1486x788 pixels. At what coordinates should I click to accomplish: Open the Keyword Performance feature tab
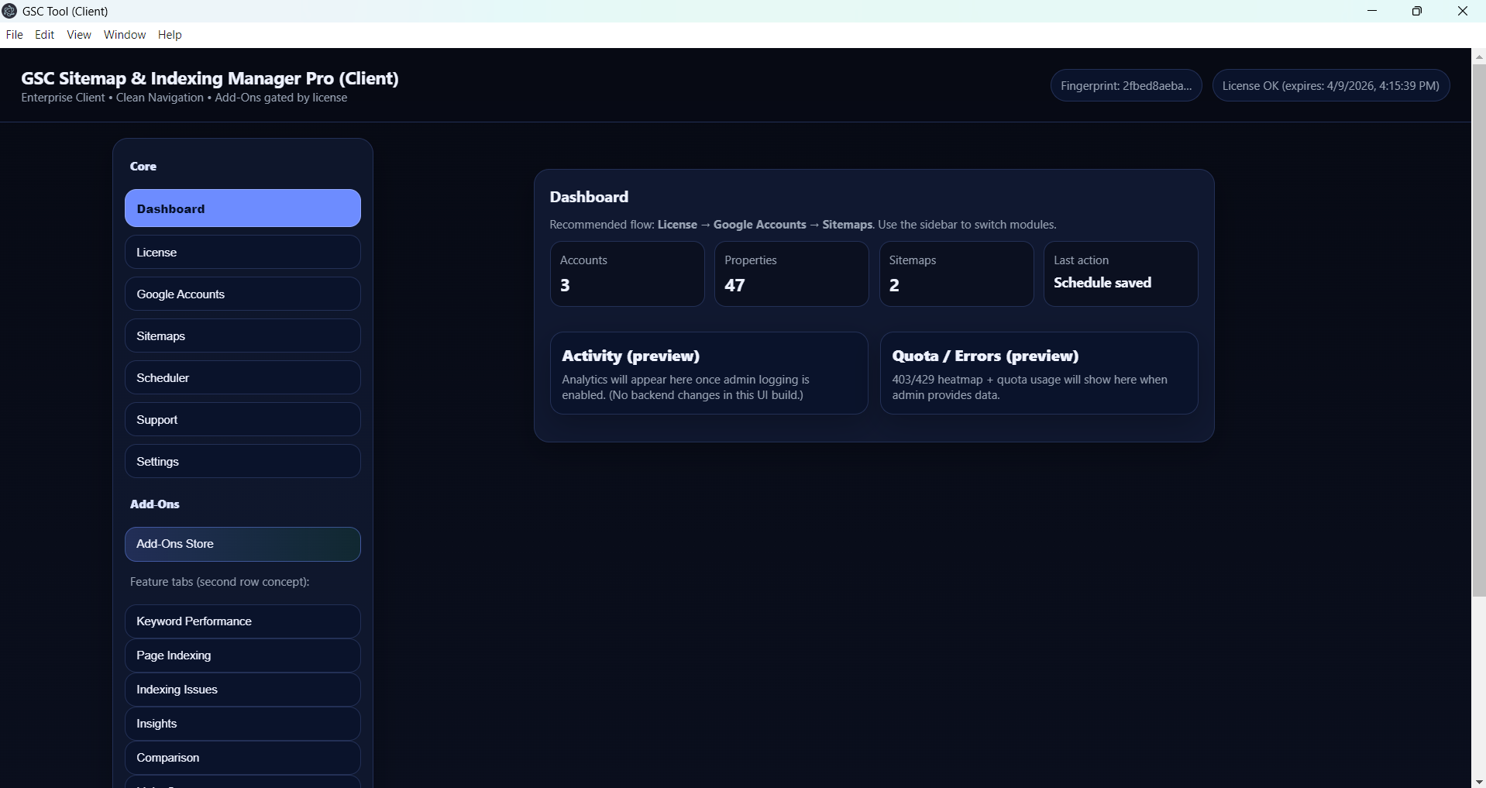tap(243, 621)
